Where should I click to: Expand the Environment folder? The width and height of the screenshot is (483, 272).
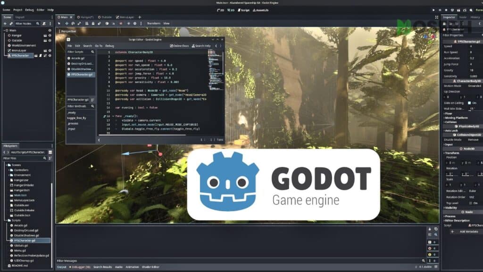point(8,175)
